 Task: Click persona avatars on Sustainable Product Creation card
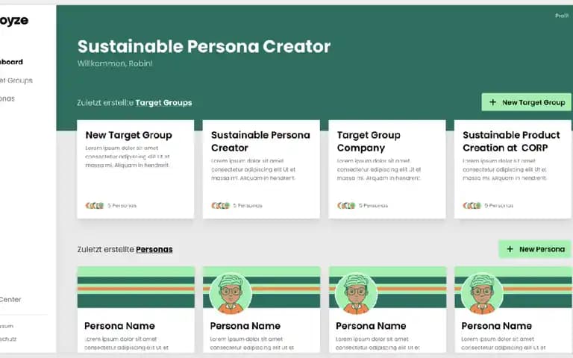click(x=472, y=206)
